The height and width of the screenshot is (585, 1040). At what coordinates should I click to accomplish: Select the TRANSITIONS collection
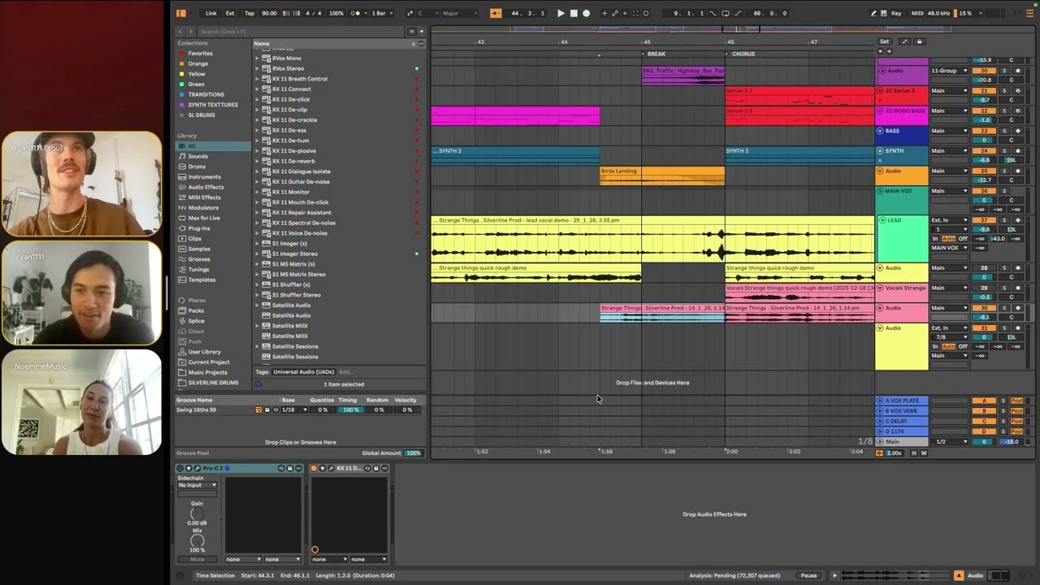tap(206, 94)
